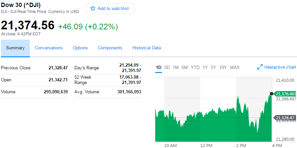Select the MAX chart range
This screenshot has width=297, height=148.
(235, 67)
